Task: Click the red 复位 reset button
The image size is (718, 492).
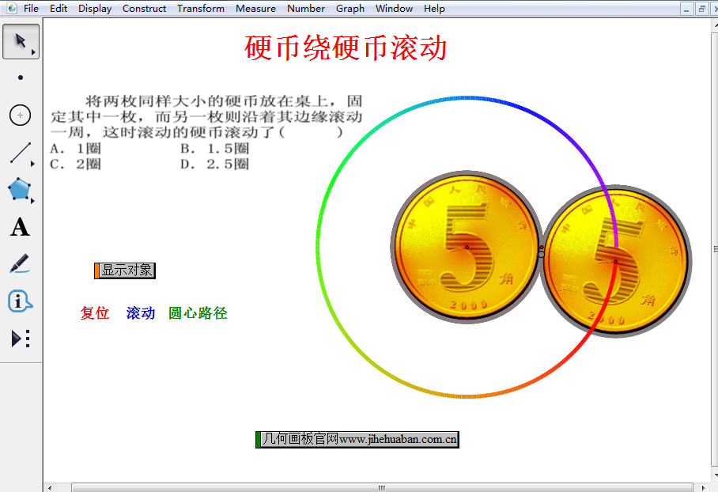Action: (x=95, y=313)
